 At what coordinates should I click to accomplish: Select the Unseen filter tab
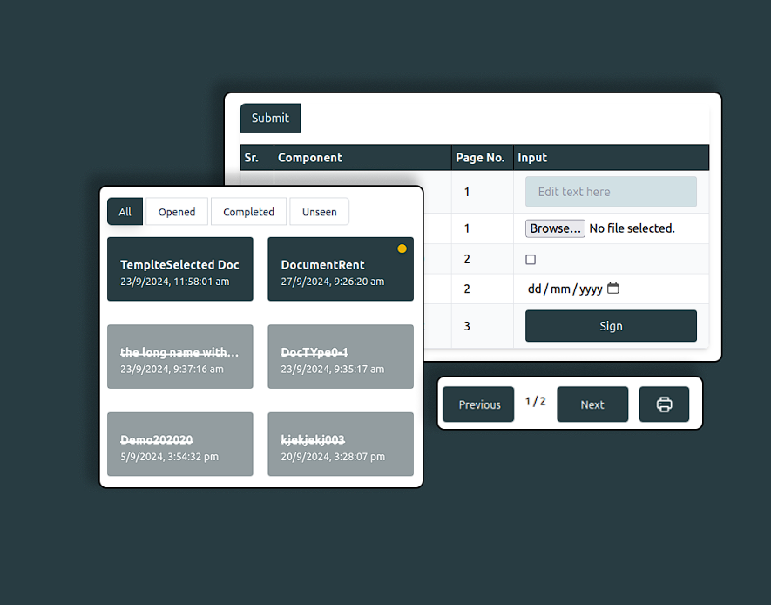(x=319, y=212)
